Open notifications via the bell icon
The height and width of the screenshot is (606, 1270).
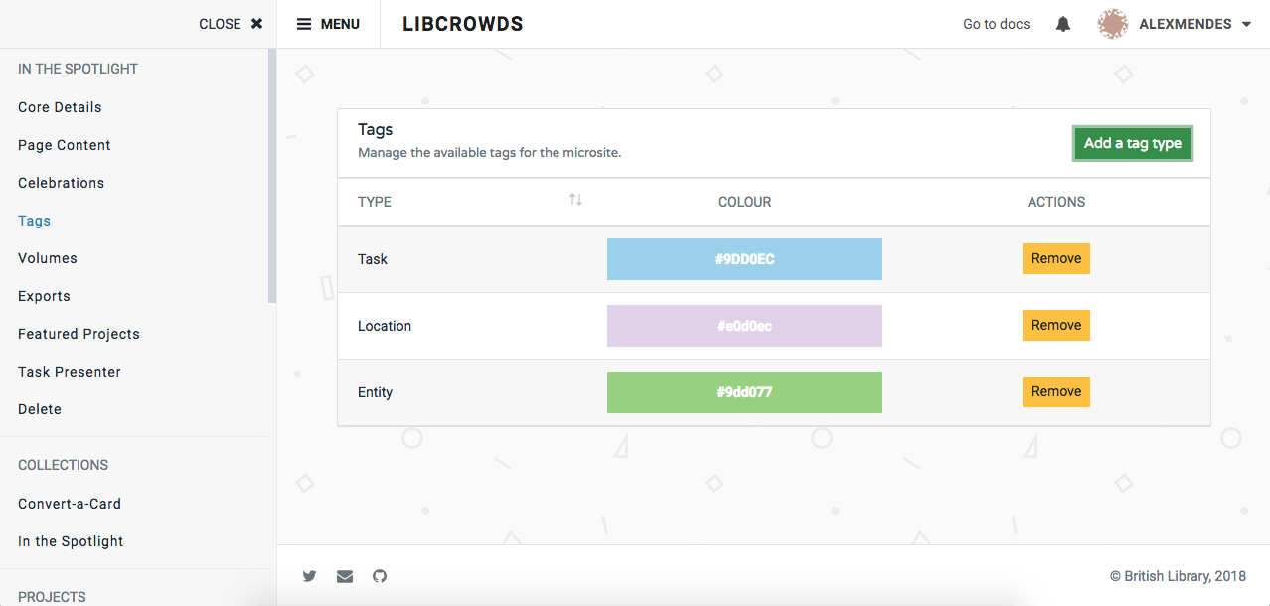pos(1062,23)
